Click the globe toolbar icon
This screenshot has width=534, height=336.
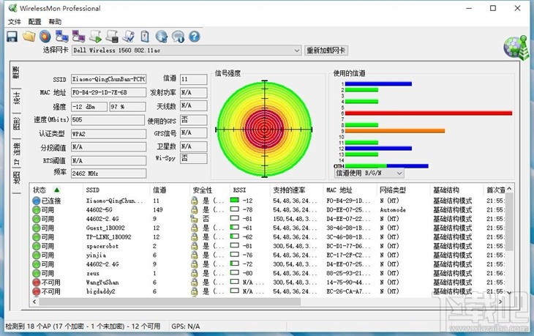coord(162,37)
